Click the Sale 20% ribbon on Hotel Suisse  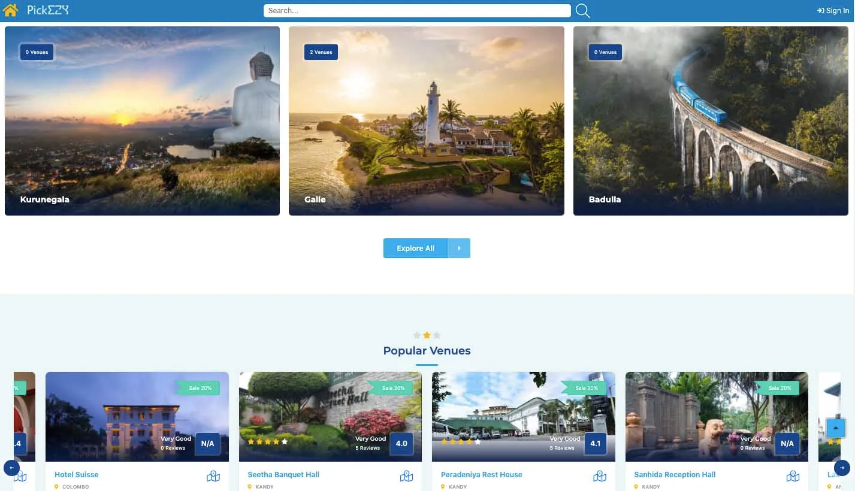(198, 388)
